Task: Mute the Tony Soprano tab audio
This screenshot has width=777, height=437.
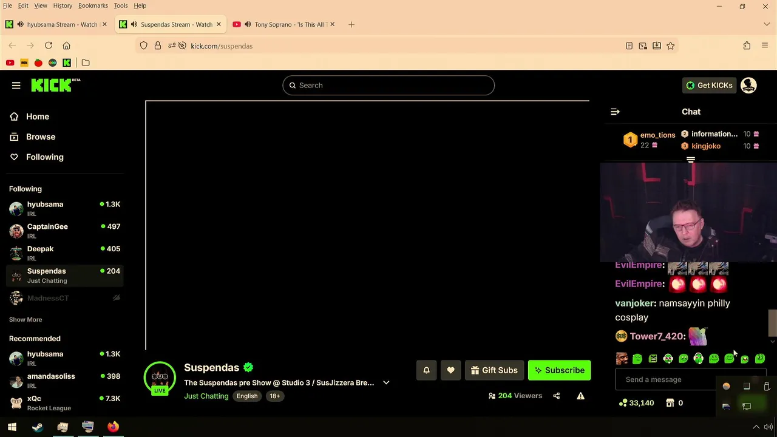Action: 248,24
